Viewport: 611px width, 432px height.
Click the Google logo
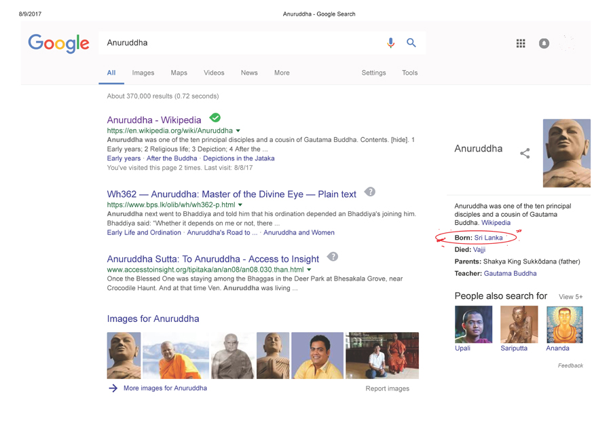(58, 43)
